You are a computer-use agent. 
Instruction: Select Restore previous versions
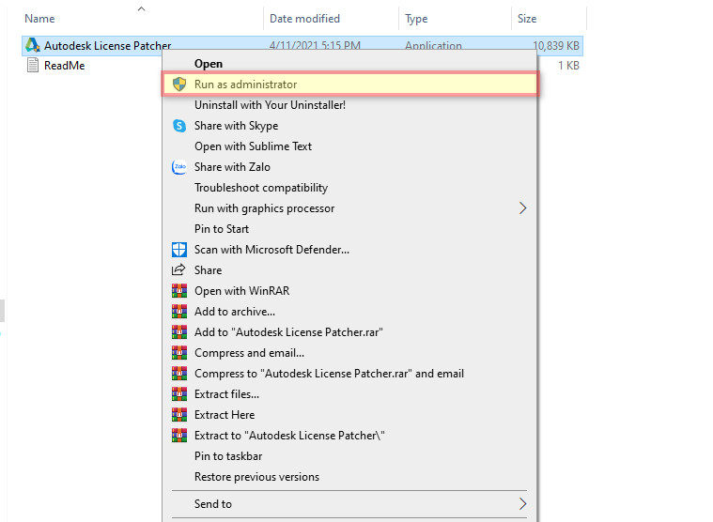coord(256,477)
